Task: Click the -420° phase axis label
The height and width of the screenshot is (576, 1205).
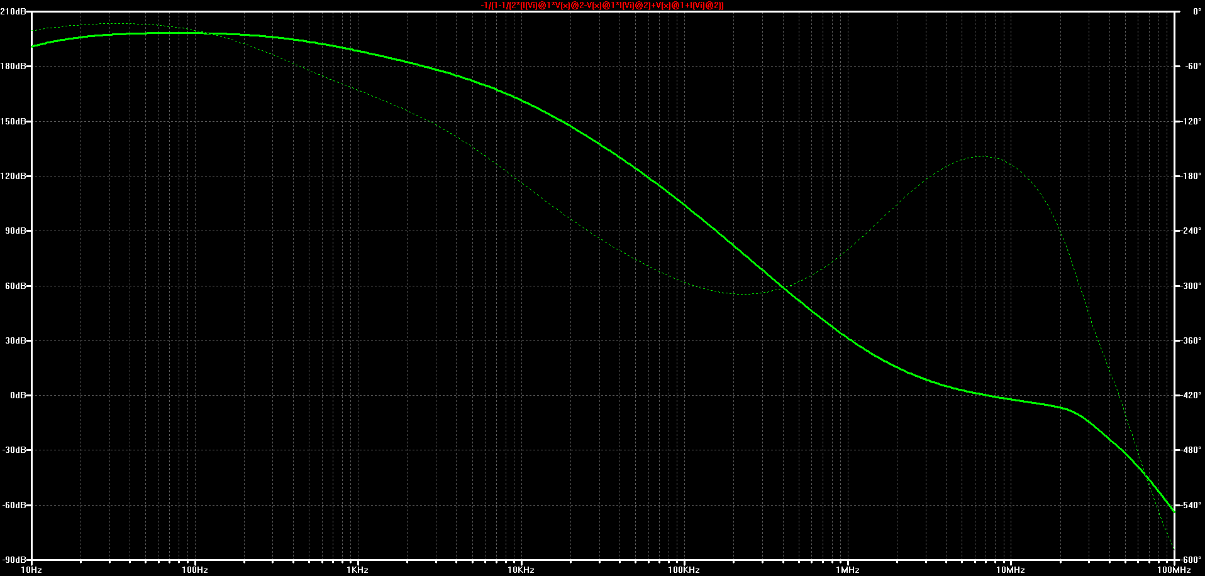Action: coord(1191,395)
